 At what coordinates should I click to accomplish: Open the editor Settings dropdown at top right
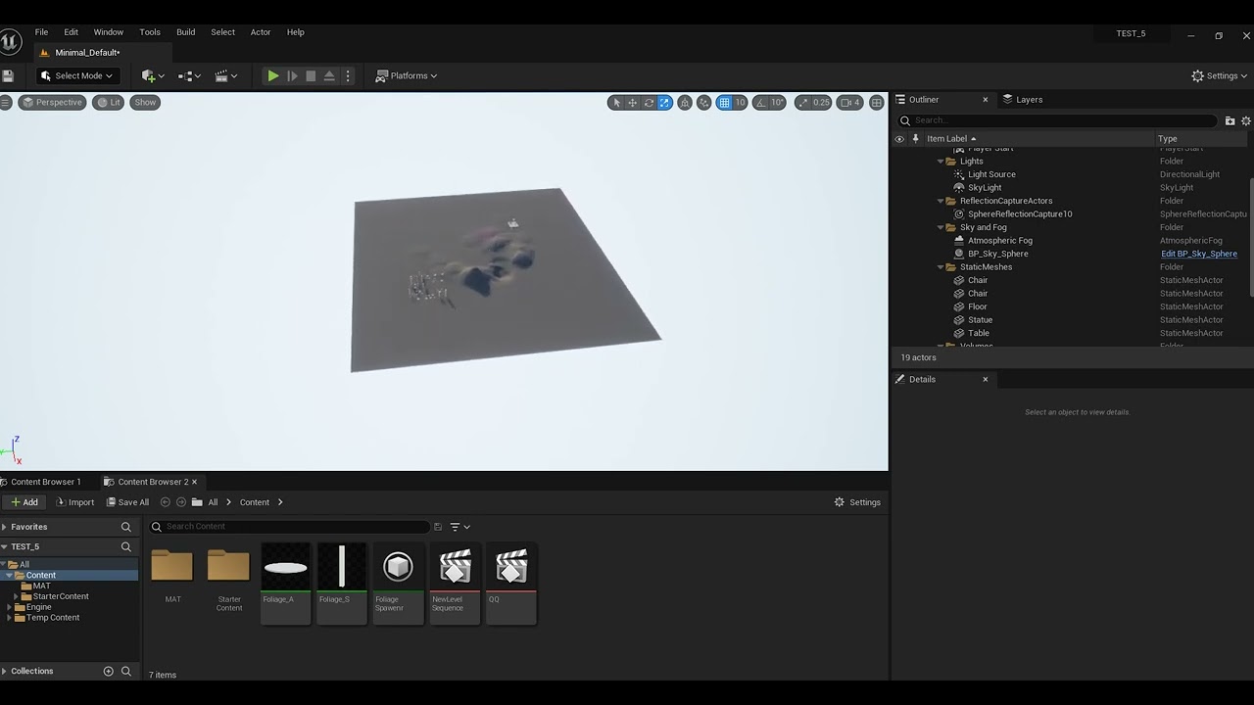pos(1220,75)
